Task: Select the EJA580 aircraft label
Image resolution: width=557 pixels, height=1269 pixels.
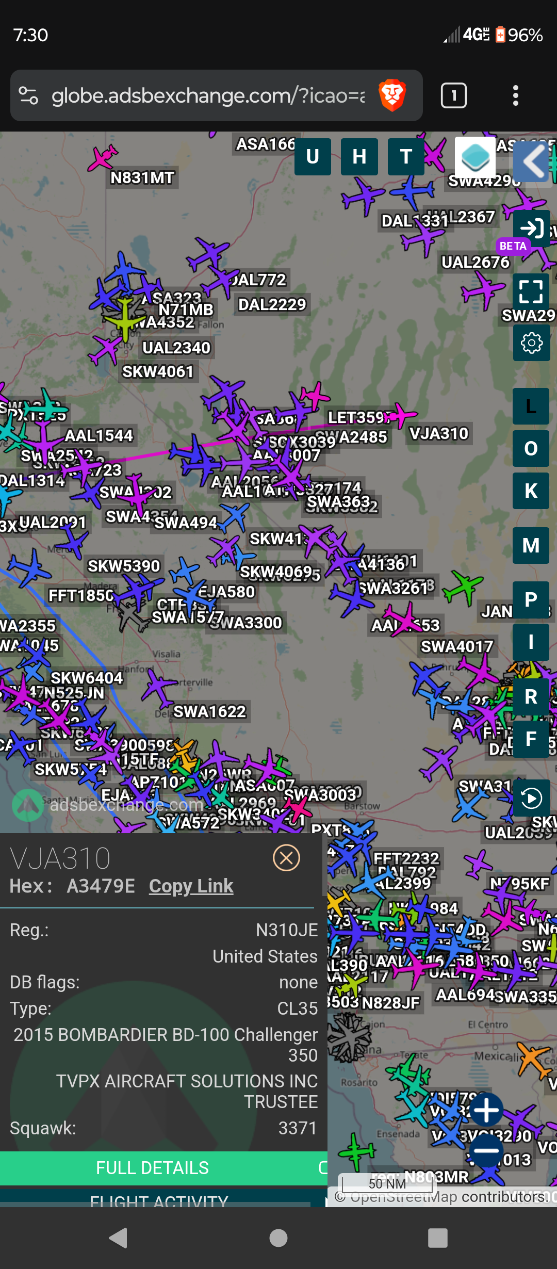Action: pyautogui.click(x=226, y=592)
